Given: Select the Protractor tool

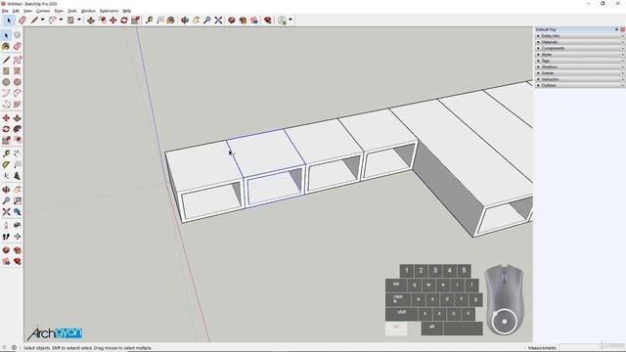Looking at the screenshot, I should pos(6,165).
